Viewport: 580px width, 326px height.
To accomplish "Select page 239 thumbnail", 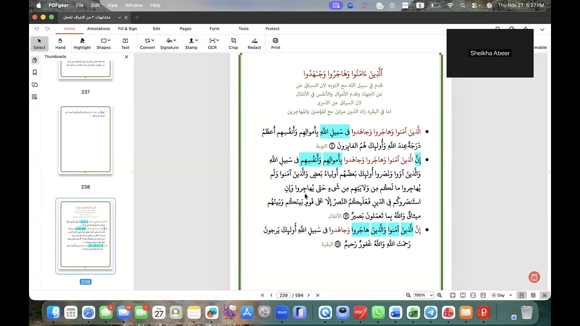I will tap(86, 236).
